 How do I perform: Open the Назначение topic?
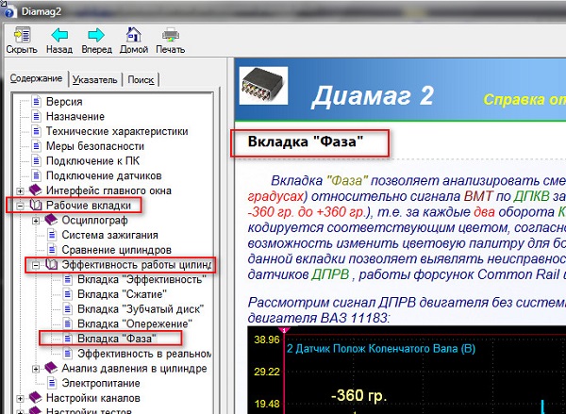pyautogui.click(x=75, y=116)
